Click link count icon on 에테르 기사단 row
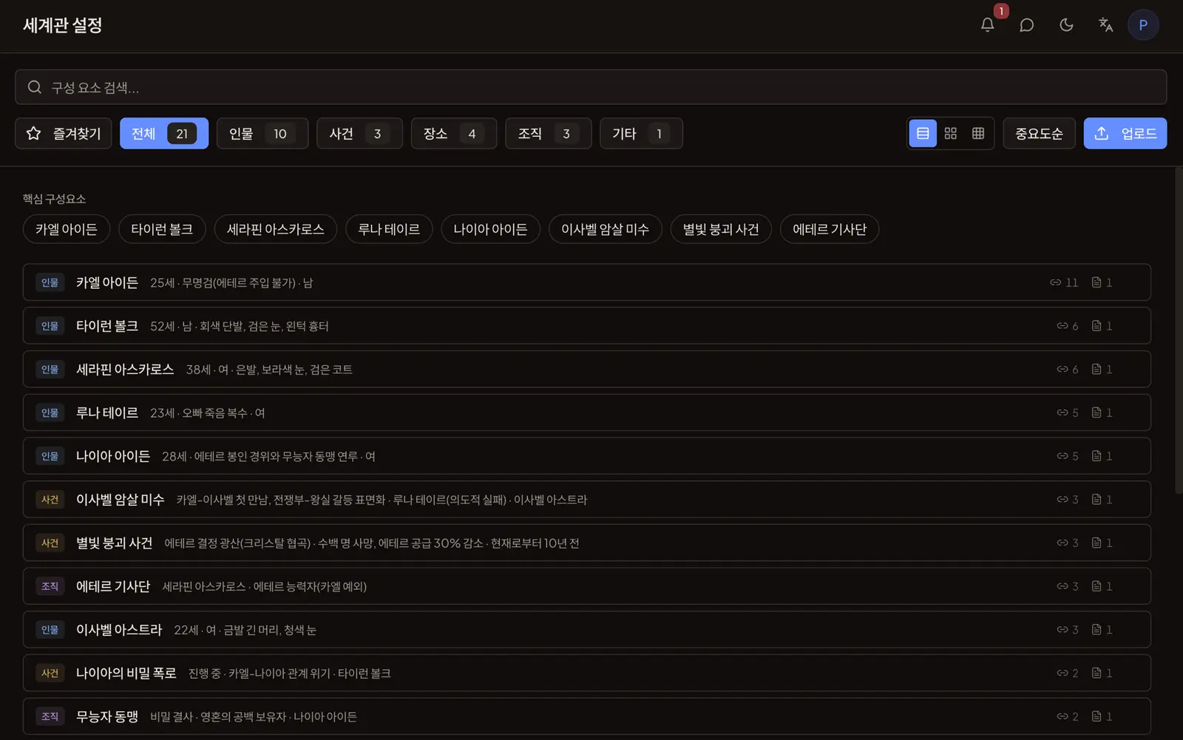This screenshot has height=740, width=1183. [1062, 586]
